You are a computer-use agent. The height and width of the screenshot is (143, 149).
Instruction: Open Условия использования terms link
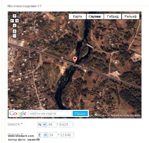pyautogui.click(x=124, y=115)
